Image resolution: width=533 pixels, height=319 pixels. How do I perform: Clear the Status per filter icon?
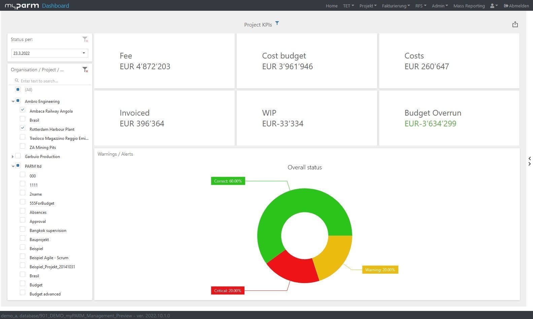[x=85, y=40]
